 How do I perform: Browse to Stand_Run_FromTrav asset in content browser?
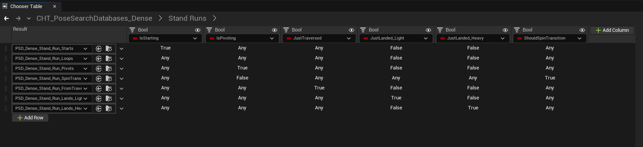(109, 89)
